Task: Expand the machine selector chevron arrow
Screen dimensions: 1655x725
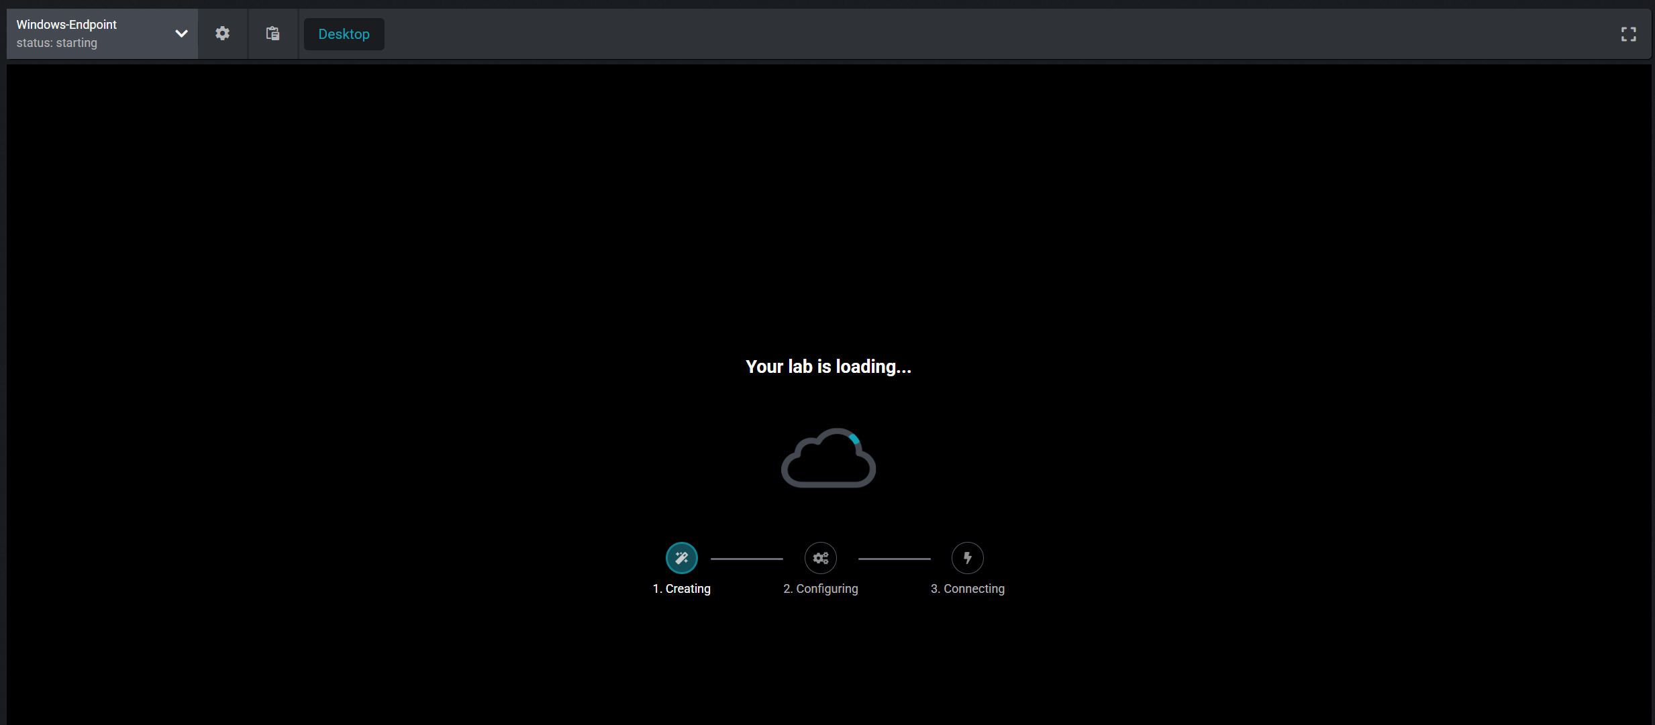Action: 181,34
